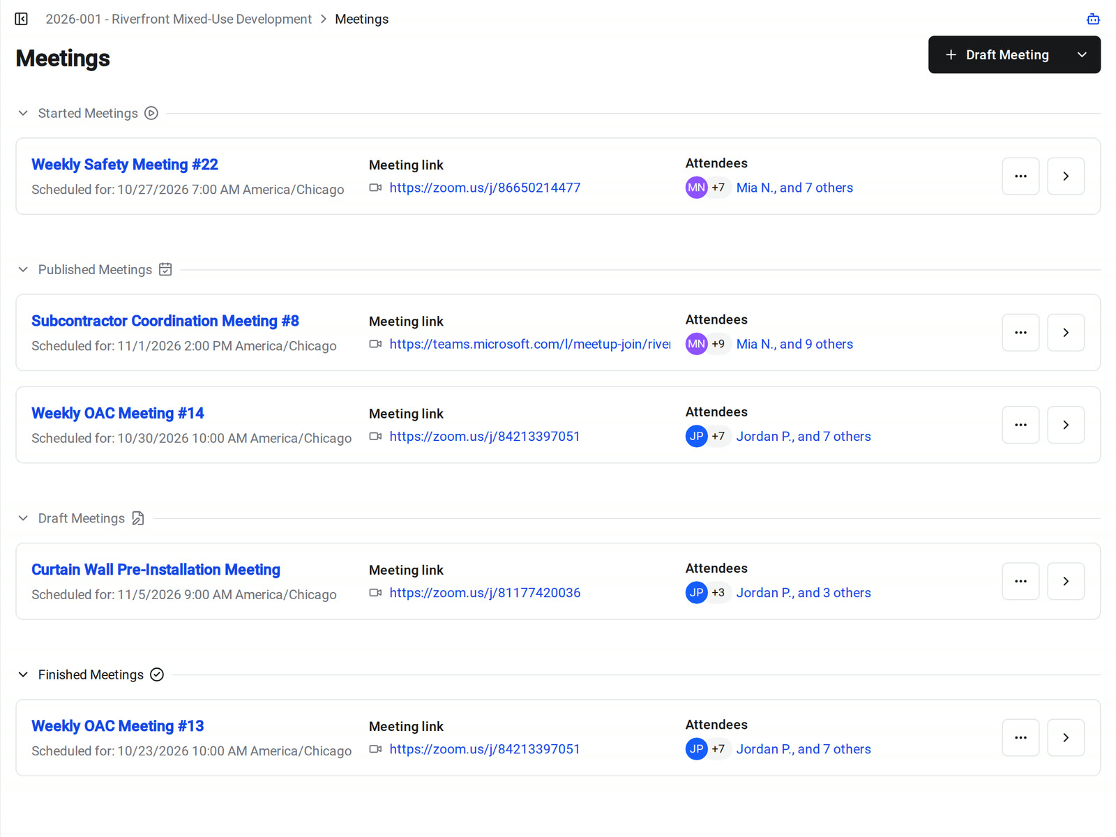Viewport: 1116px width, 837px height.
Task: Click the Meetings breadcrumb item
Action: point(361,19)
